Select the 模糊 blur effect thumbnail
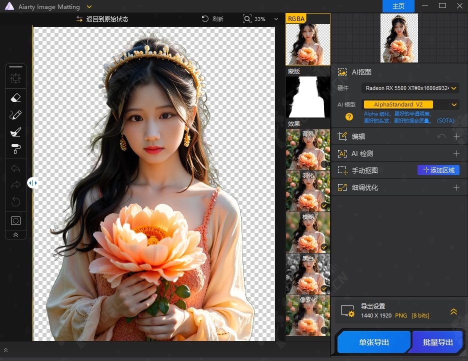The width and height of the screenshot is (468, 361). point(307,232)
